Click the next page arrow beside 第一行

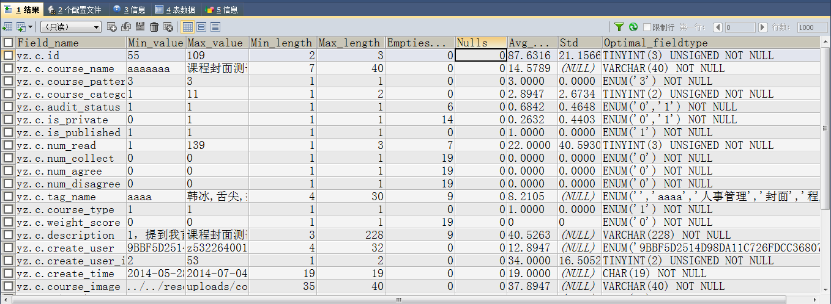[762, 27]
